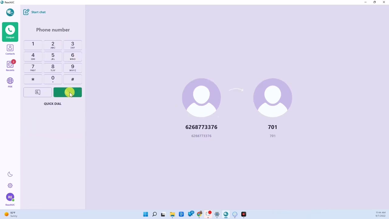Open Recents with 2 notifications
This screenshot has height=219, width=389.
coord(10,66)
